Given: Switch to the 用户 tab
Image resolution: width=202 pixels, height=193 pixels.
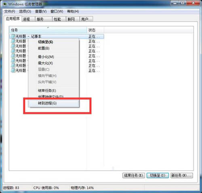Looking at the screenshot, I should [86, 19].
